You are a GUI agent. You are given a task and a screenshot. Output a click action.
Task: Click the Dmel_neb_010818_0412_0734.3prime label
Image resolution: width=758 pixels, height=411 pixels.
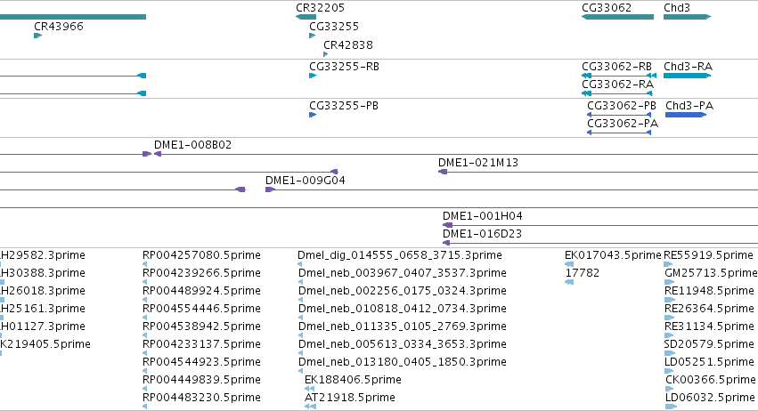pos(403,309)
